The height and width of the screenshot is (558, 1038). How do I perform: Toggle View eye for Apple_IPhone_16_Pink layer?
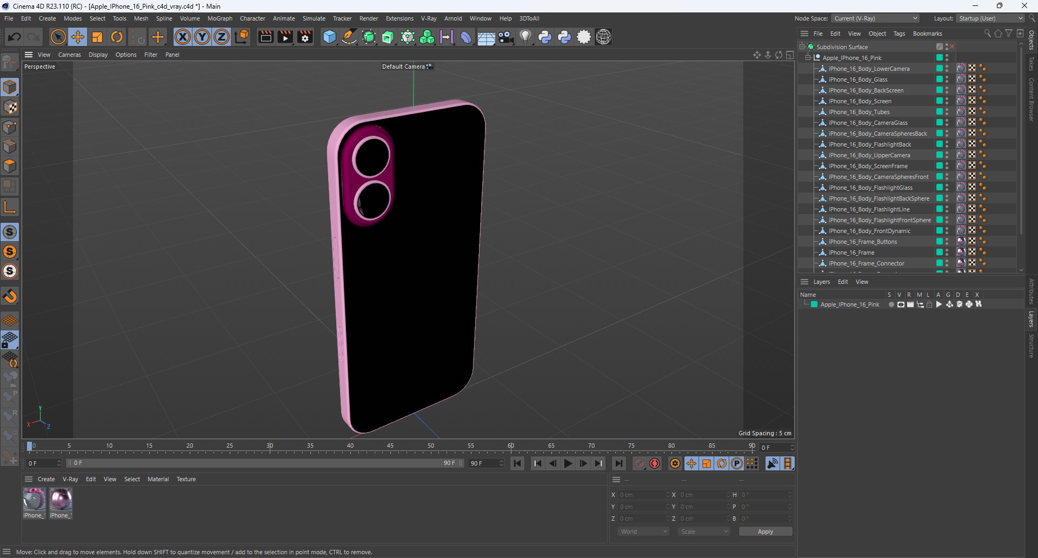point(901,304)
